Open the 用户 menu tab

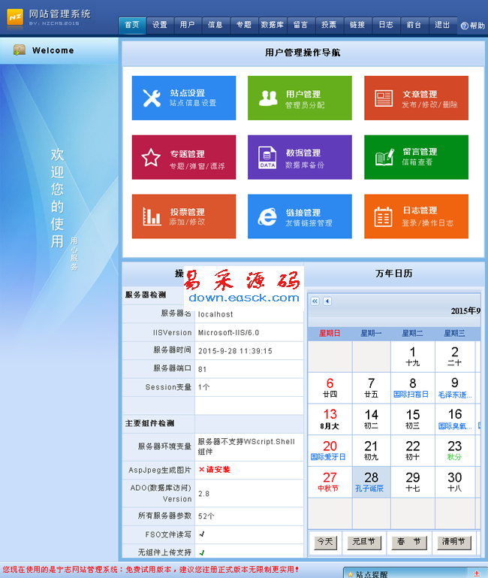(x=188, y=25)
